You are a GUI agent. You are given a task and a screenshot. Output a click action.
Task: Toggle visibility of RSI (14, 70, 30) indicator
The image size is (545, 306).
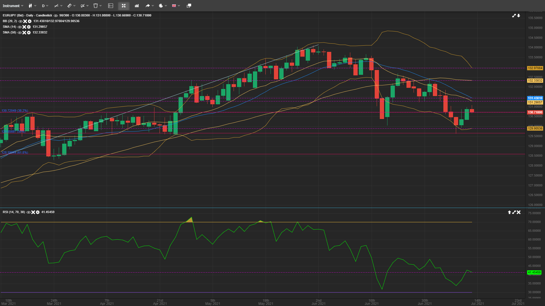[x=28, y=212]
